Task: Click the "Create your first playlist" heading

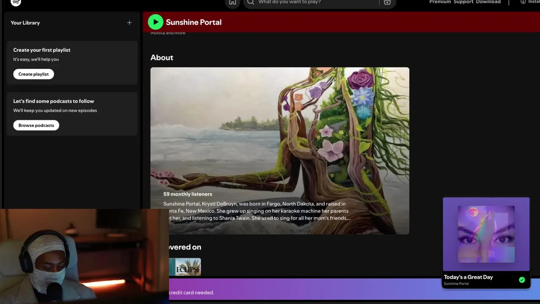Action: pyautogui.click(x=42, y=50)
